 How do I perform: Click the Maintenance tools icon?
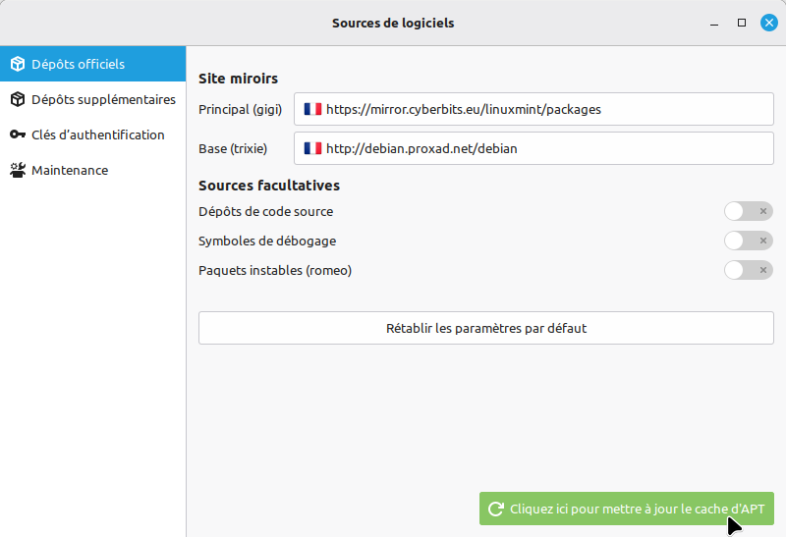[x=18, y=171]
